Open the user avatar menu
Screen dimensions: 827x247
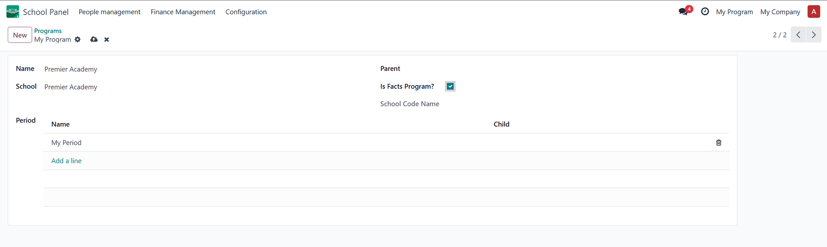click(814, 12)
